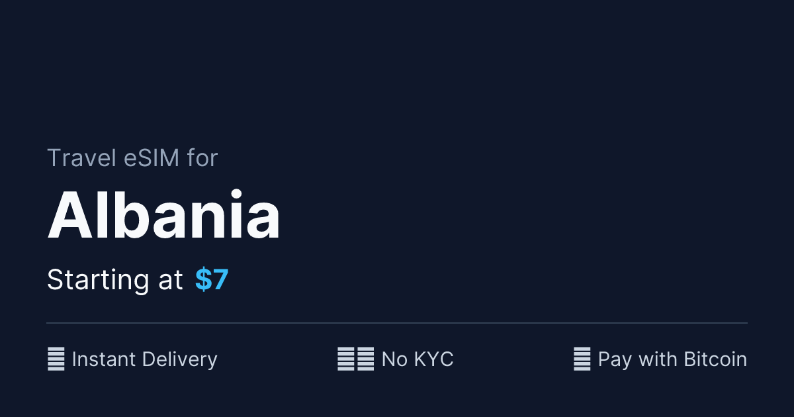The height and width of the screenshot is (417, 794).
Task: Click the word "KYC"
Action: pos(433,359)
